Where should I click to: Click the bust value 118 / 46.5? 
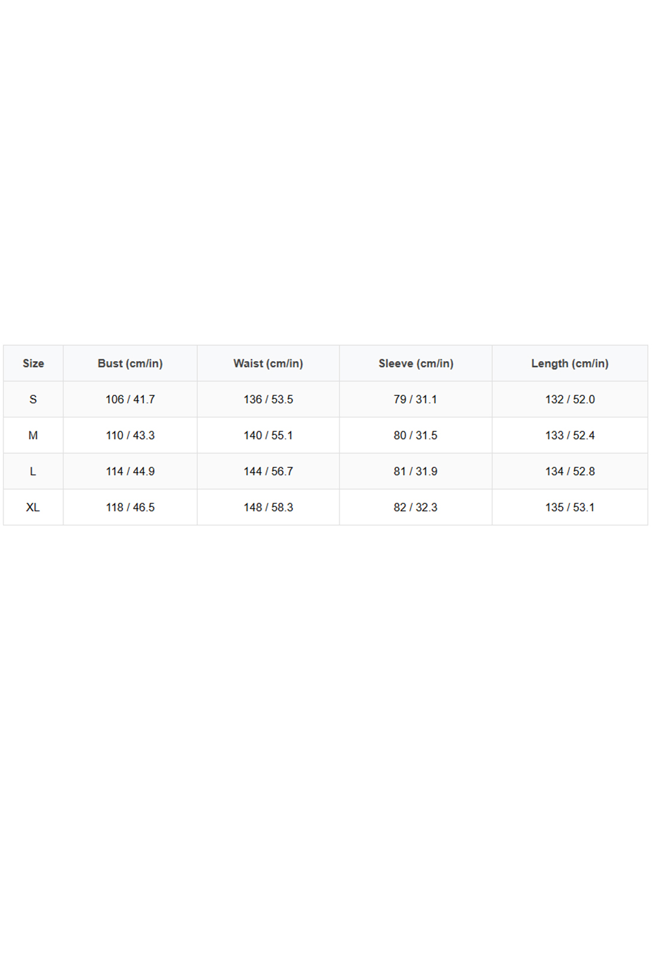(130, 507)
